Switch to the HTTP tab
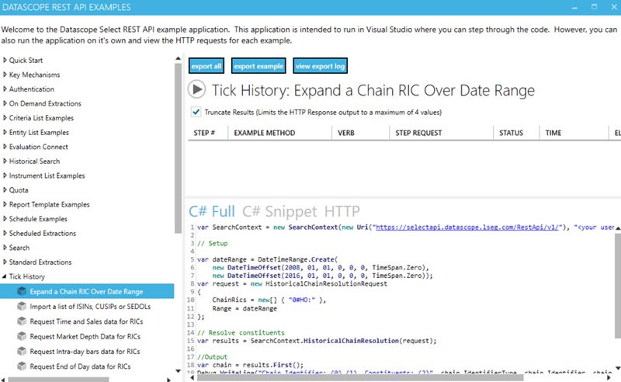The width and height of the screenshot is (621, 382). 342,211
